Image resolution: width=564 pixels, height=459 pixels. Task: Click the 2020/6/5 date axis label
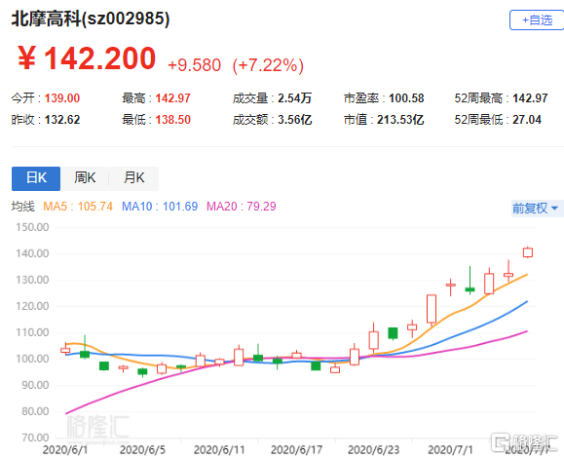pyautogui.click(x=142, y=450)
